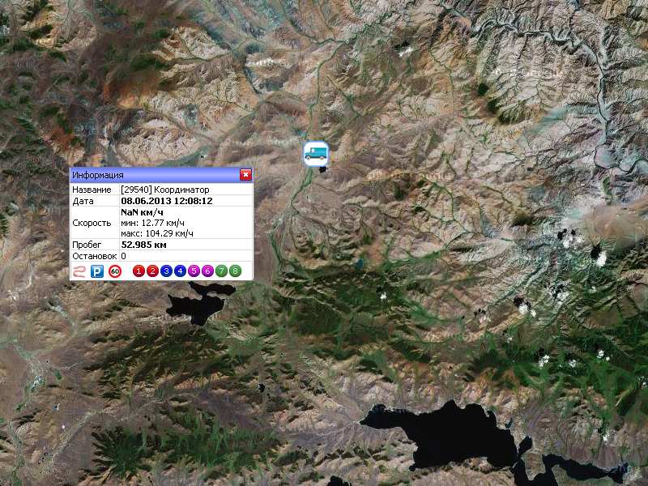Screen dimensions: 648x486
Task: Click the 'NaN км/ч' speed value
Action: [x=143, y=212]
